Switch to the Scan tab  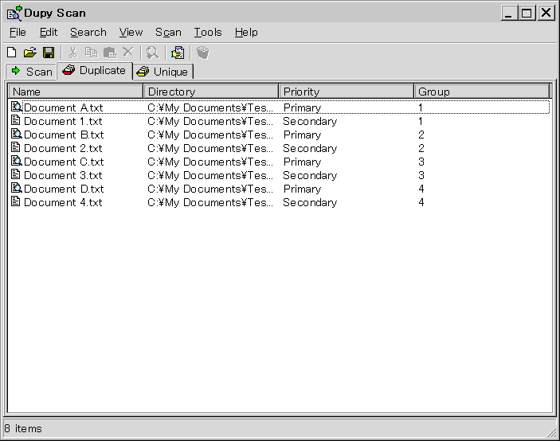(31, 72)
